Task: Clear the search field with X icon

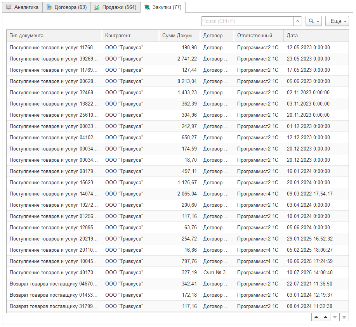Action: pos(297,21)
